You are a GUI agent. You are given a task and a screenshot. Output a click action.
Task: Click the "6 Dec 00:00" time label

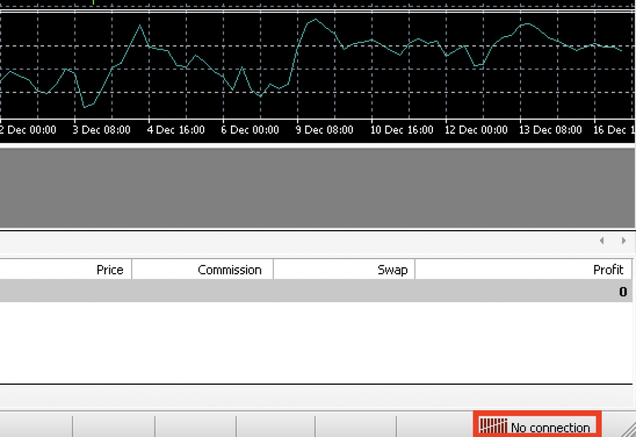click(x=250, y=130)
